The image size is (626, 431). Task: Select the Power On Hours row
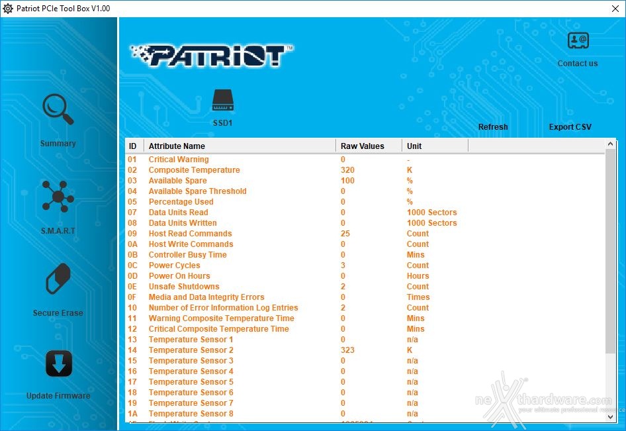(x=365, y=275)
